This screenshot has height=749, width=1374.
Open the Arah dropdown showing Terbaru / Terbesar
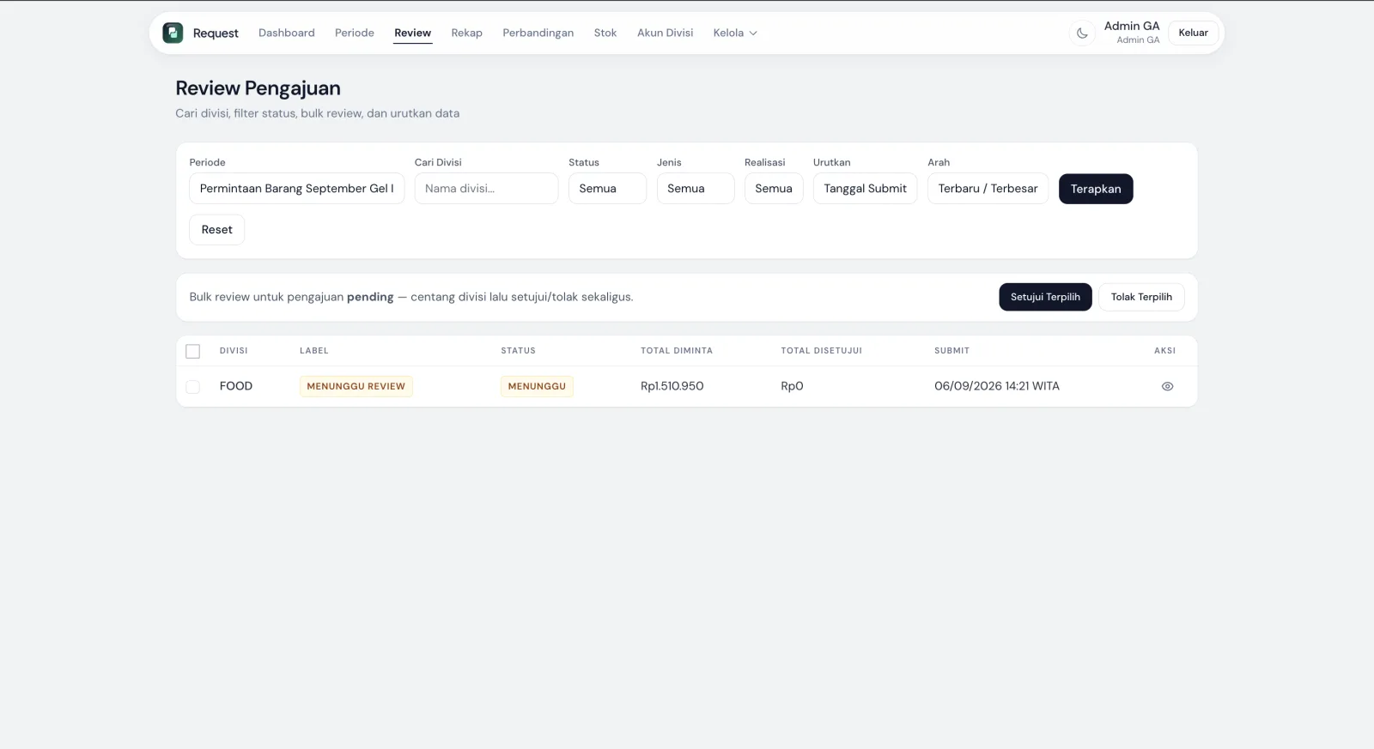[x=988, y=189]
